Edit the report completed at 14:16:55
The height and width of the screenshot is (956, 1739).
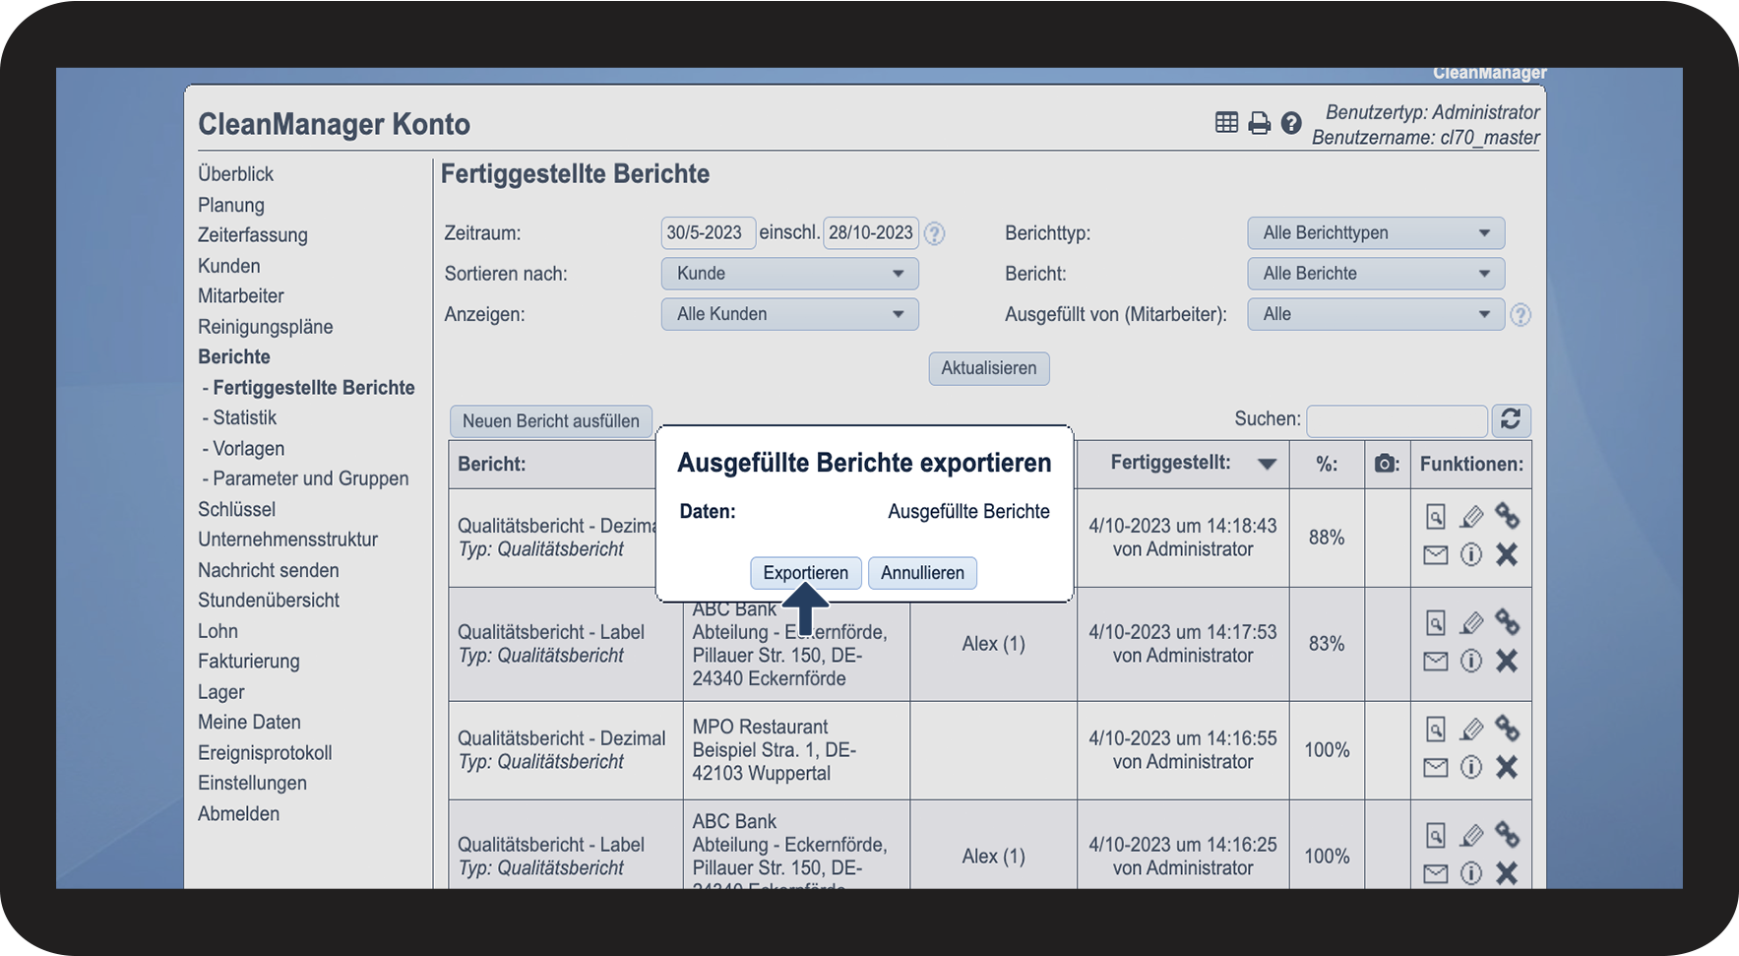click(1471, 729)
